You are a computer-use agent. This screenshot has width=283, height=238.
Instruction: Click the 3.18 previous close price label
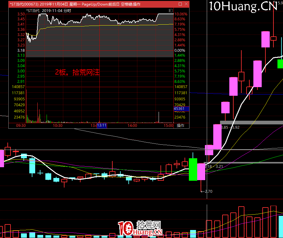coord(21,50)
